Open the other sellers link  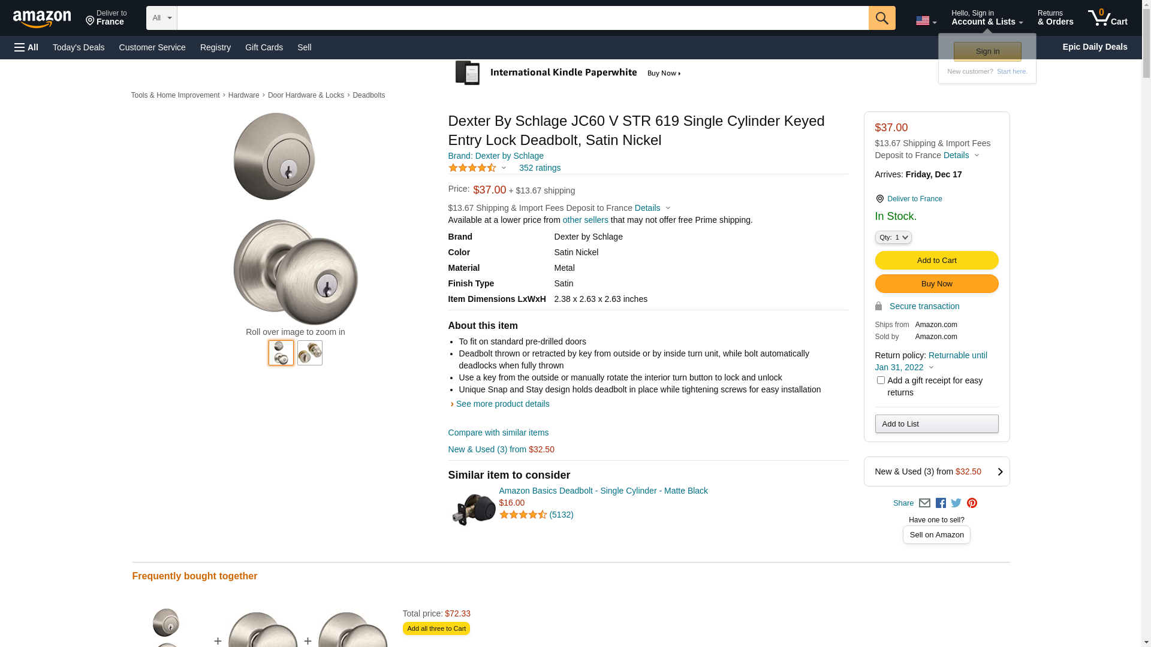point(585,220)
